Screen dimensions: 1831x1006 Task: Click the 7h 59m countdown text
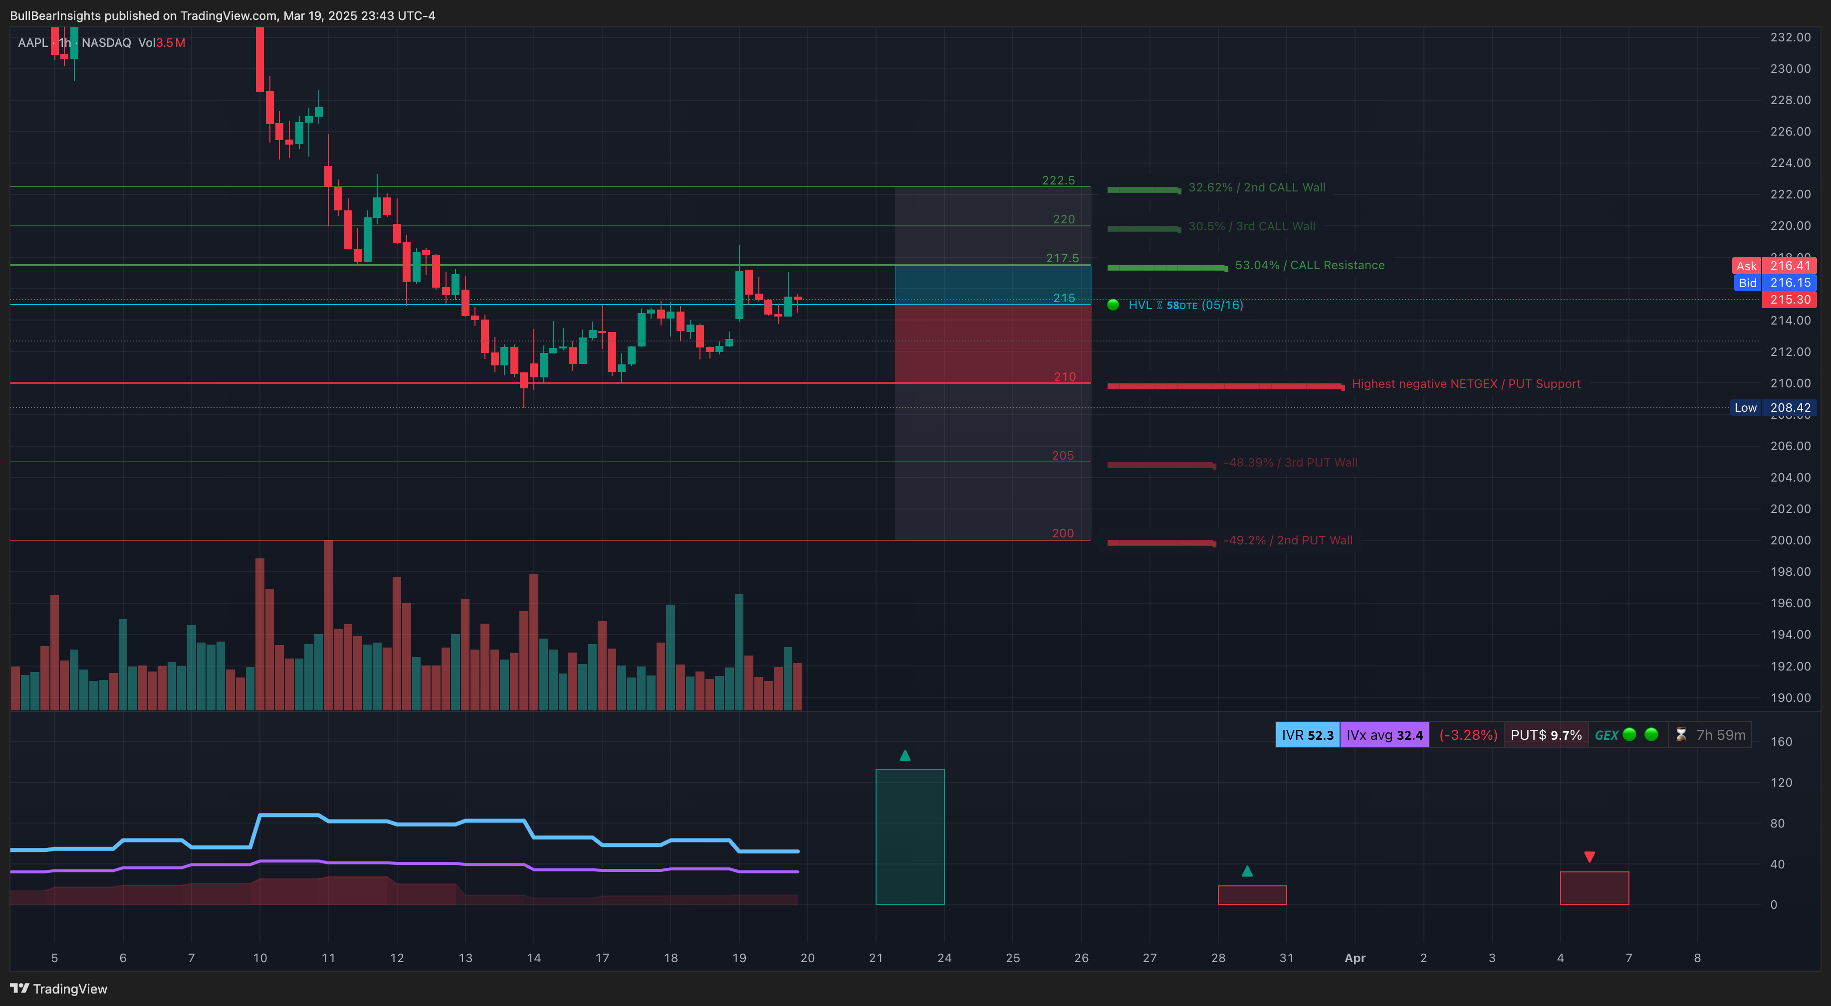coord(1721,735)
